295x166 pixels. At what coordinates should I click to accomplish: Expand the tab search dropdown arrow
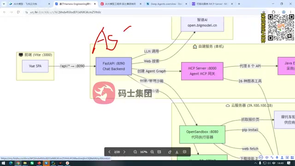click(4, 4)
